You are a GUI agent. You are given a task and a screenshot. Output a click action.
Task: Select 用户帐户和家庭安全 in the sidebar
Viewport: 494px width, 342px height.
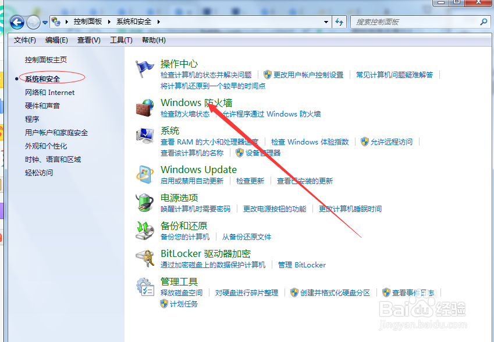click(56, 132)
